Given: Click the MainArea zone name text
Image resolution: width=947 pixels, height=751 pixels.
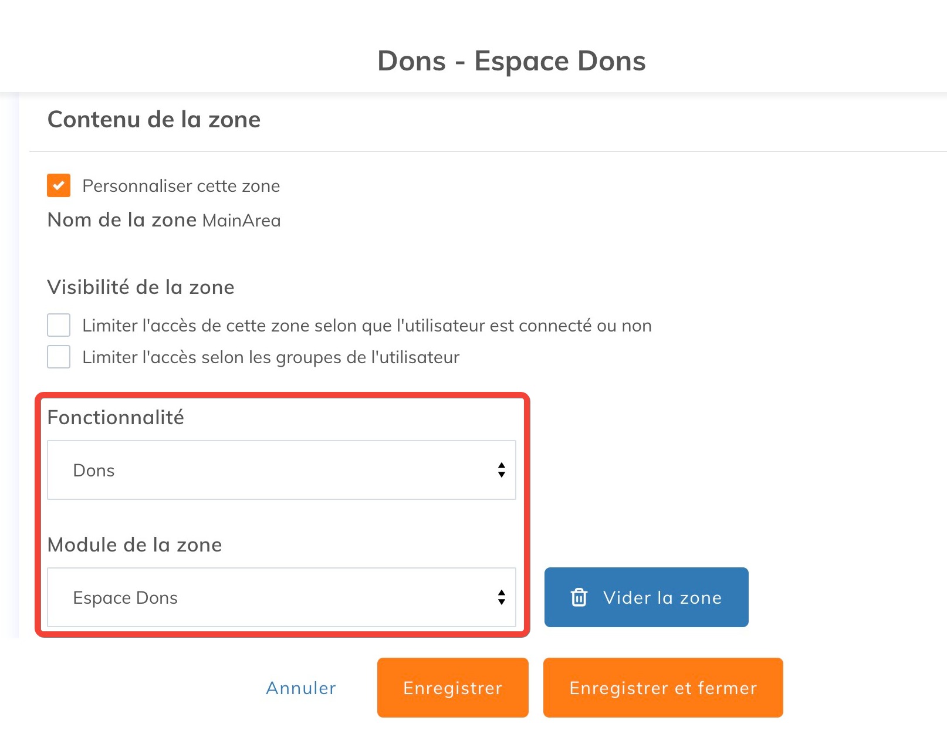Looking at the screenshot, I should click(241, 221).
